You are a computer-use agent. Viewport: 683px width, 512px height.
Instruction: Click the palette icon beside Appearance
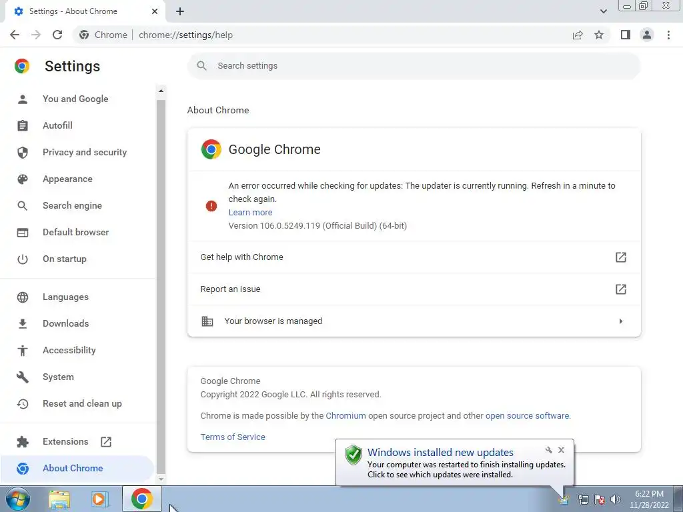click(23, 179)
